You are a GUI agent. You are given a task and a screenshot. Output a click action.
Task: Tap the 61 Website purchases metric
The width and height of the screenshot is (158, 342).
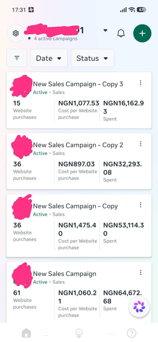pos(25,300)
